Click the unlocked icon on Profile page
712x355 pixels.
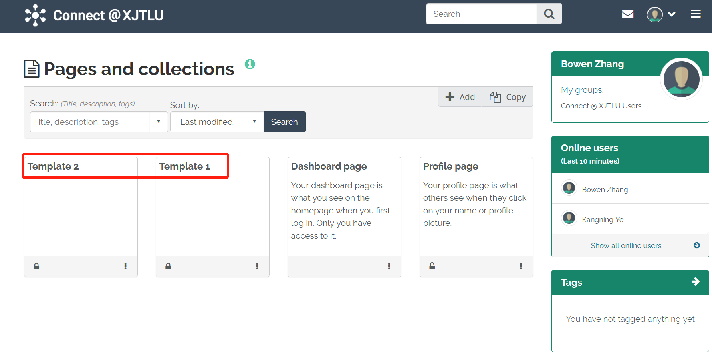coord(432,266)
